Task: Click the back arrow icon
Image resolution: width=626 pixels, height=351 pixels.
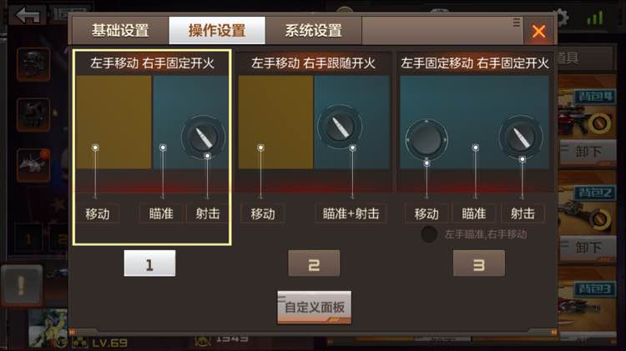Action: (x=28, y=16)
